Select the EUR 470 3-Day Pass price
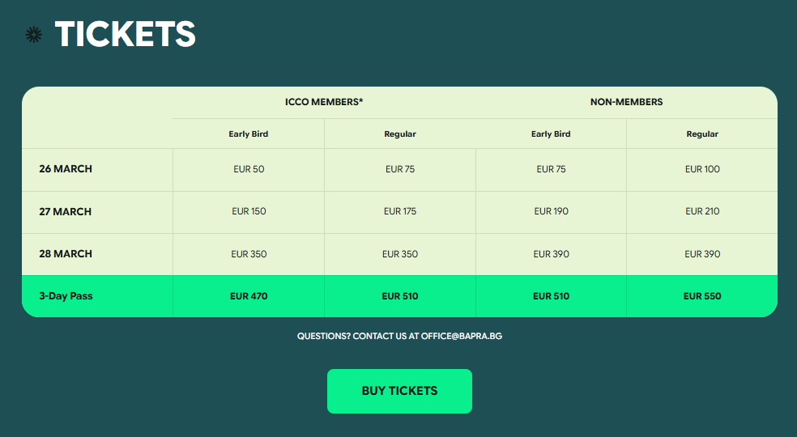Image resolution: width=797 pixels, height=437 pixels. (x=249, y=296)
